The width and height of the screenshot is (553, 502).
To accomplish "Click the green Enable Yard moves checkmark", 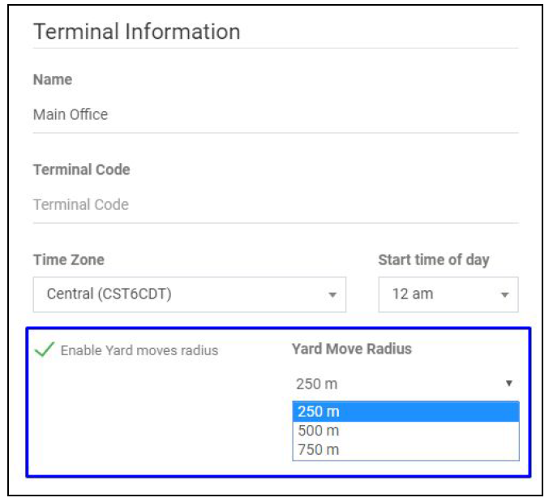I will pyautogui.click(x=45, y=350).
